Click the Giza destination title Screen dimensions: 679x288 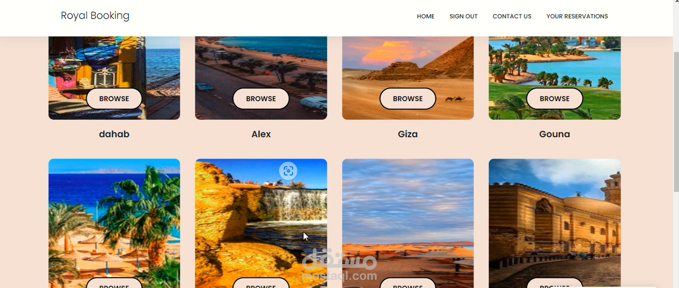[408, 134]
